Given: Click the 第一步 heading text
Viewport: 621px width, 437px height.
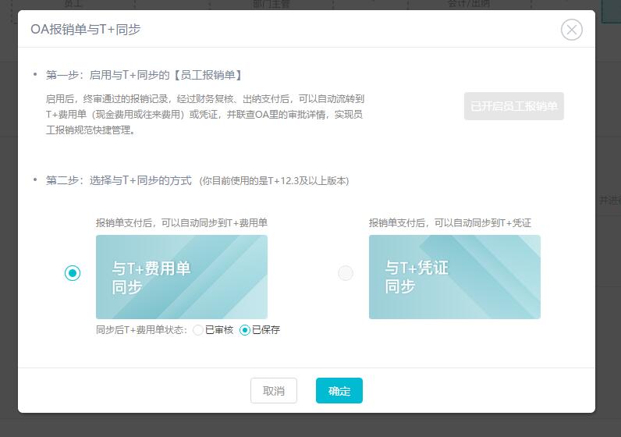Looking at the screenshot, I should (x=144, y=75).
